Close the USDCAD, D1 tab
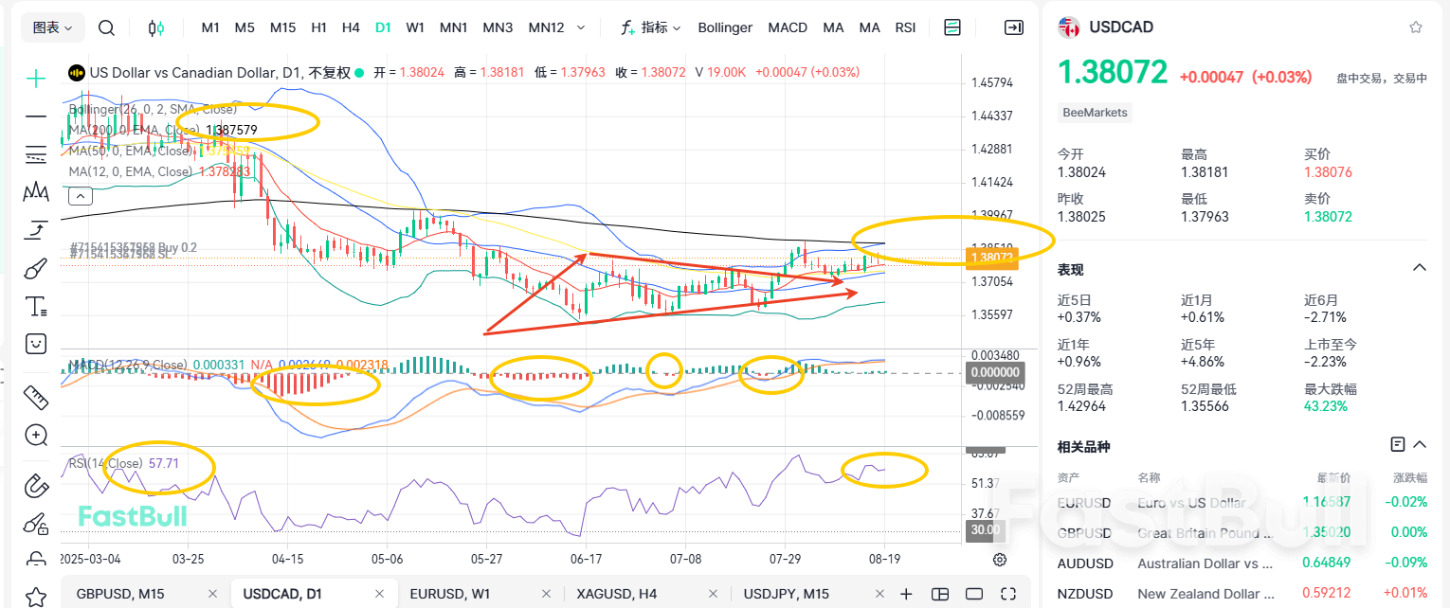This screenshot has width=1450, height=608. click(380, 594)
